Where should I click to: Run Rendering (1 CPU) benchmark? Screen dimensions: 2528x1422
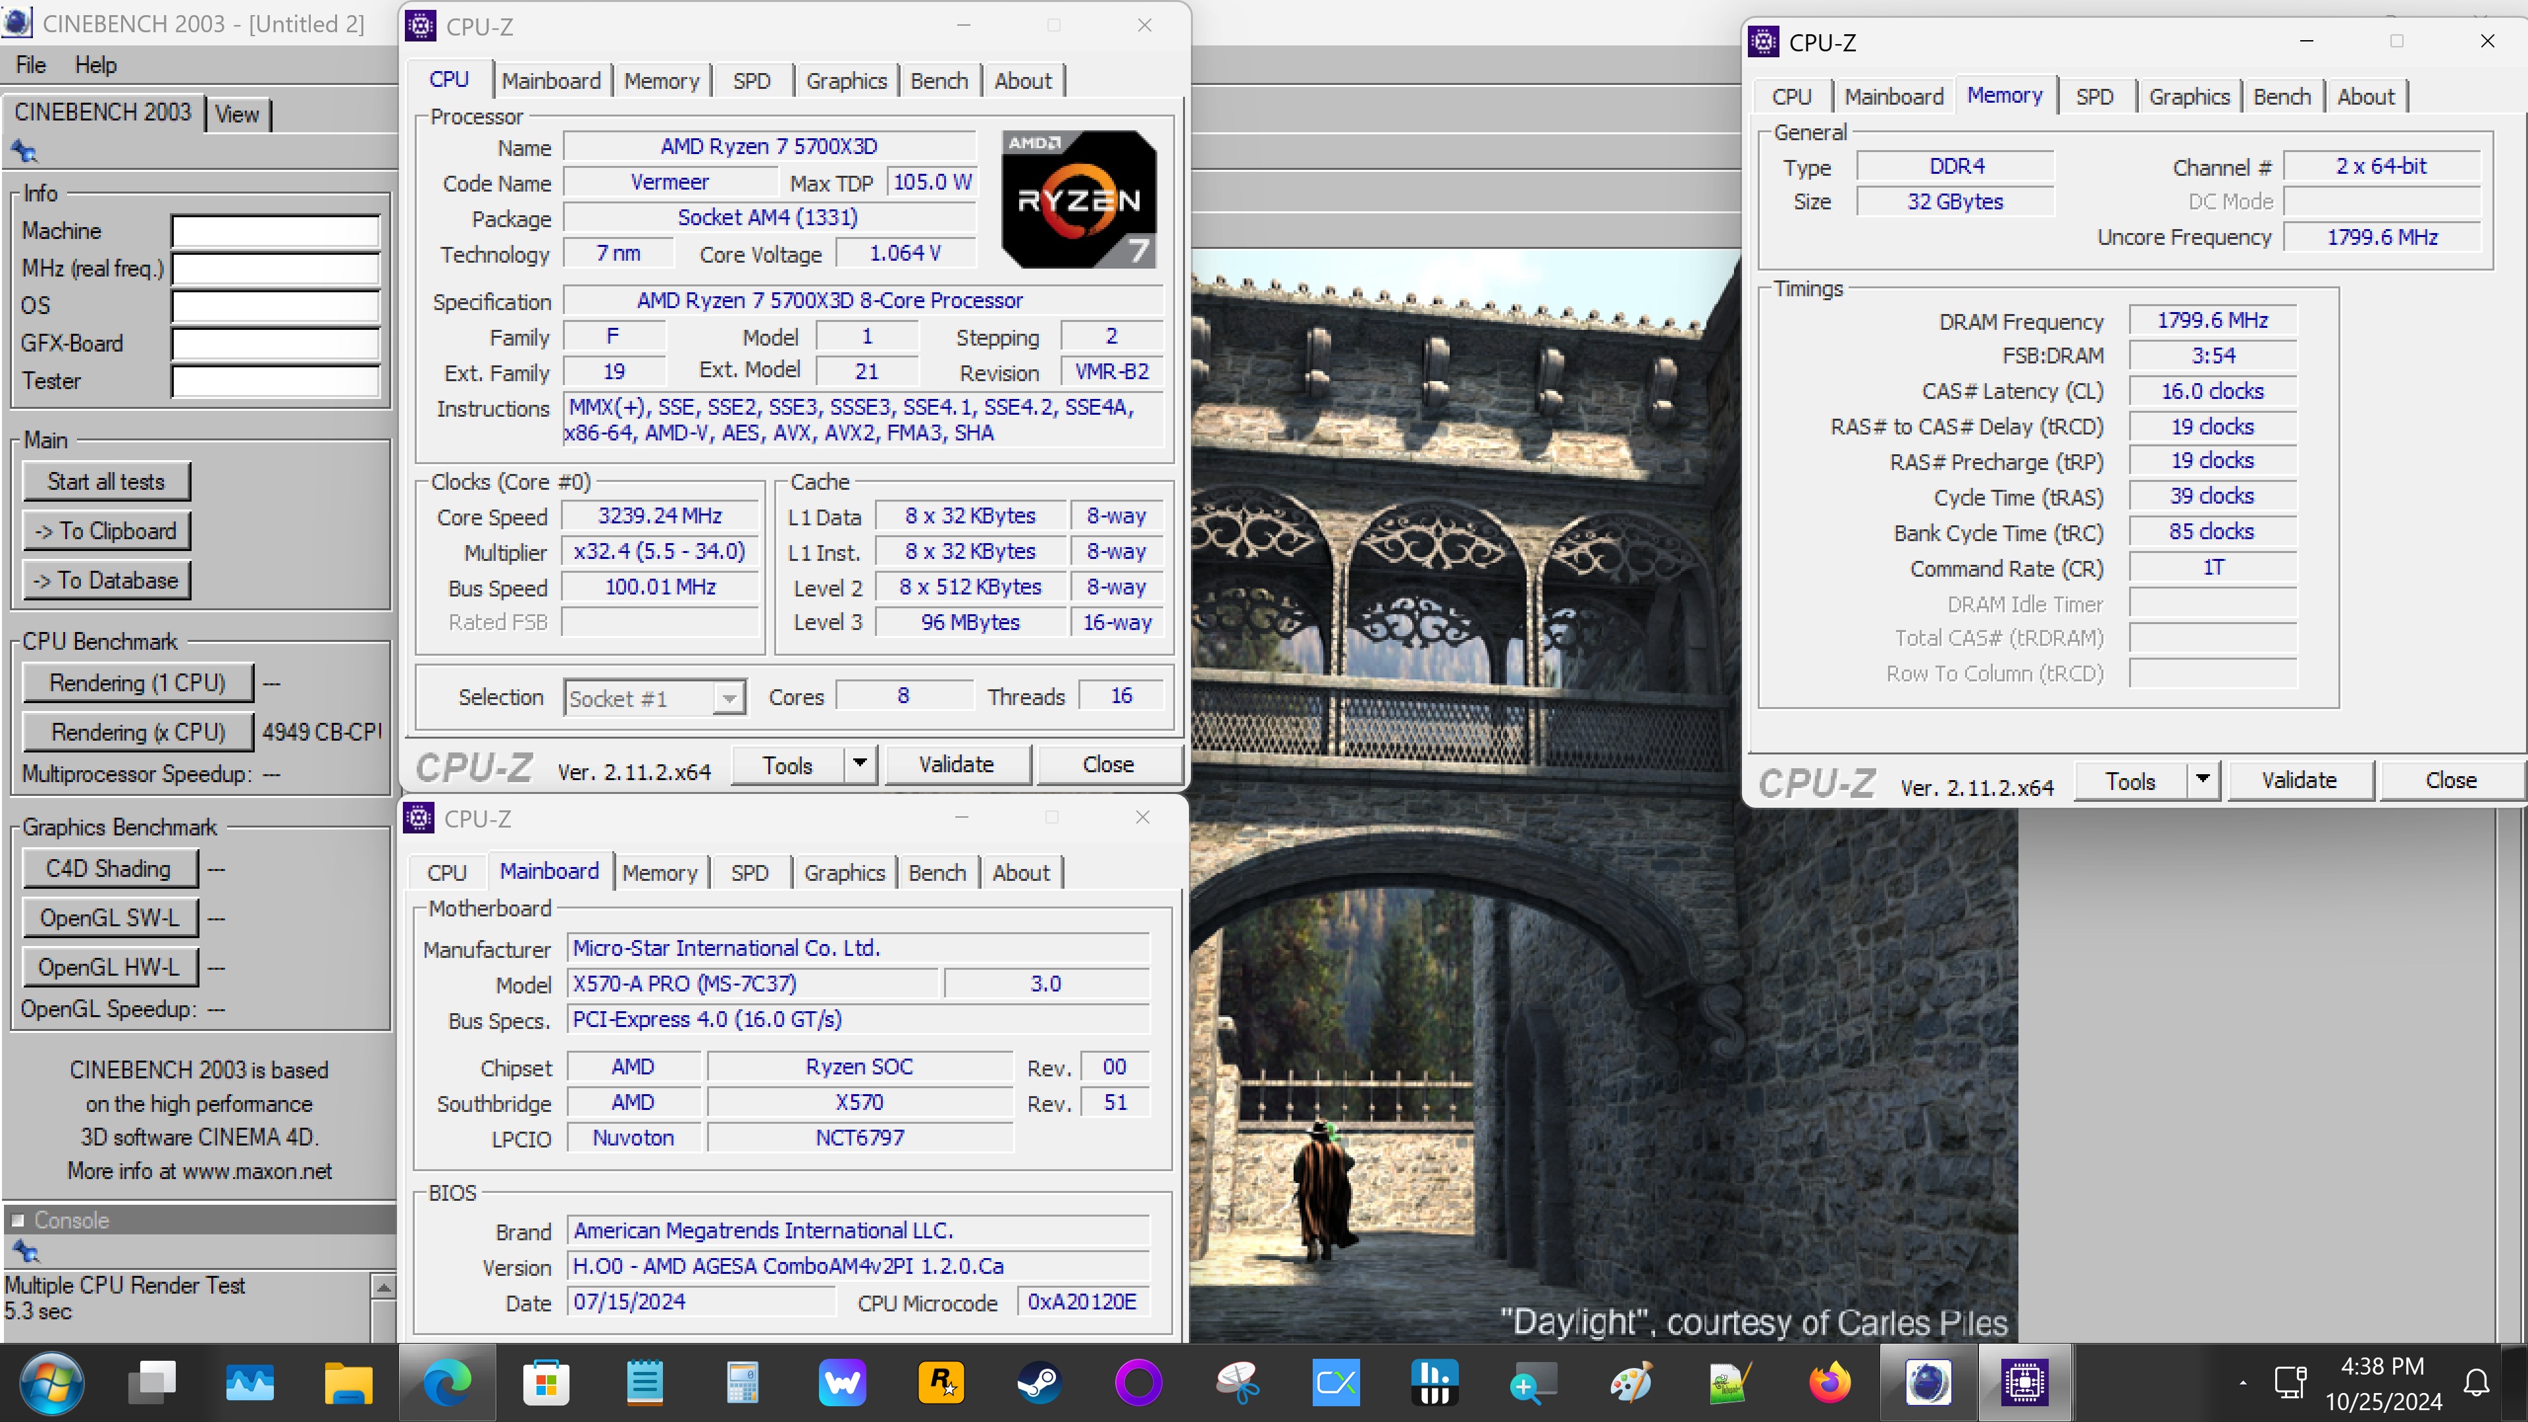click(138, 682)
